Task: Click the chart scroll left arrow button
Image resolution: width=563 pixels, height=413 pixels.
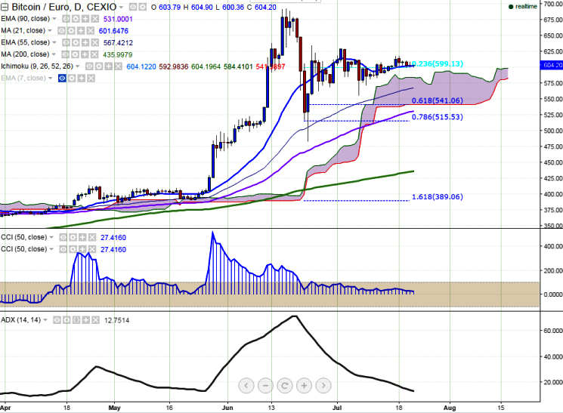Action: pos(246,386)
